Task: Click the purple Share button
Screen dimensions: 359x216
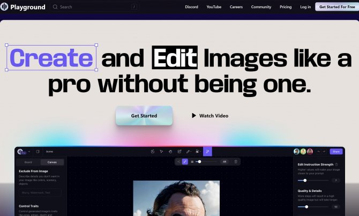Action: (336, 151)
